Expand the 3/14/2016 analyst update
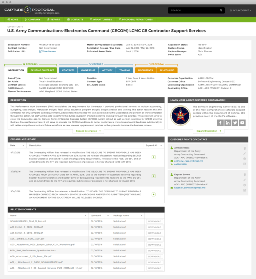 coord(153,195)
